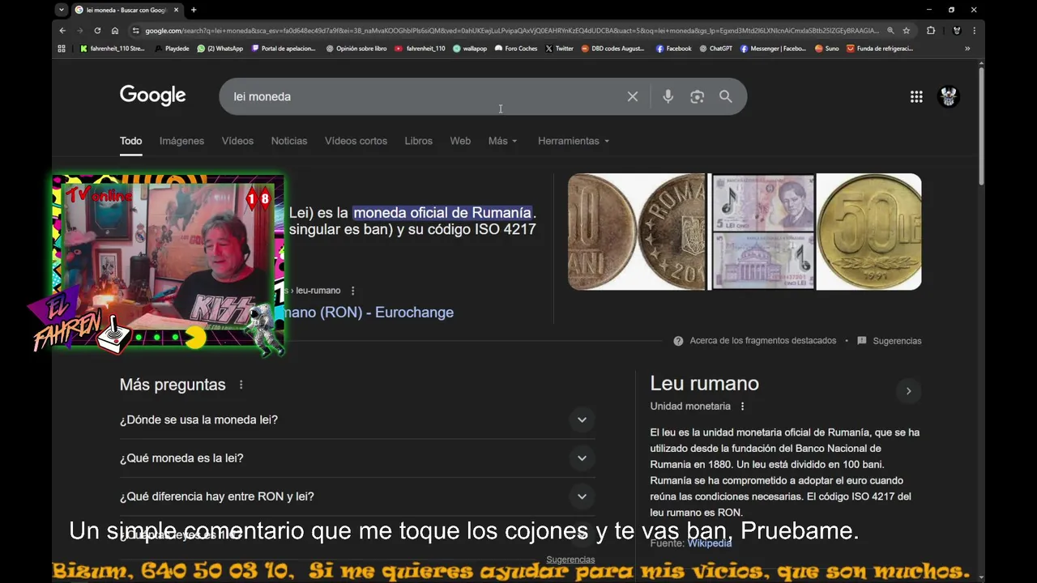Click the page vertical scrollbar
This screenshot has width=1037, height=583.
(981, 126)
